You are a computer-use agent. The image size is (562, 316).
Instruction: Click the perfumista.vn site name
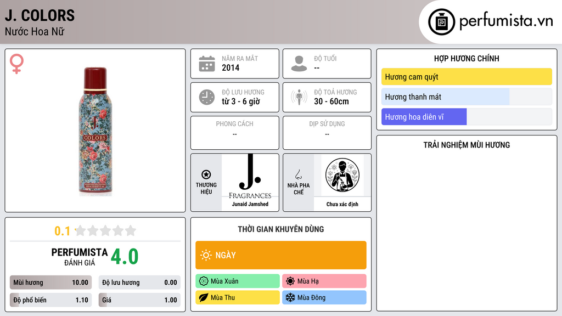(x=506, y=21)
